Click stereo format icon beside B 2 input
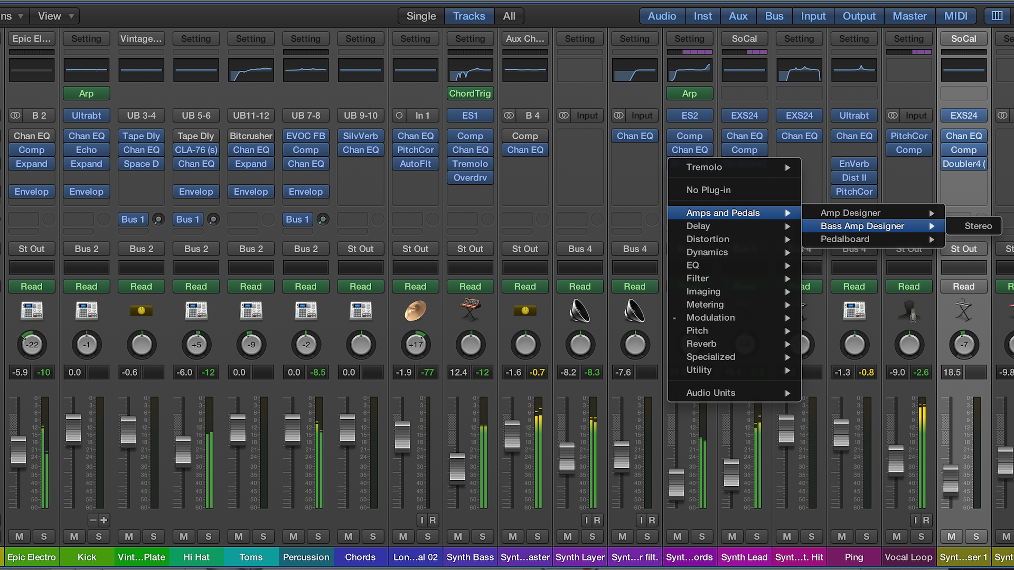 [x=16, y=115]
